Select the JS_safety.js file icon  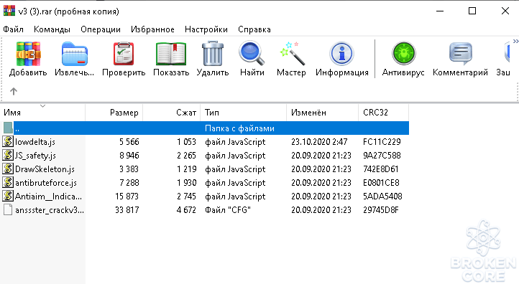[x=8, y=155]
